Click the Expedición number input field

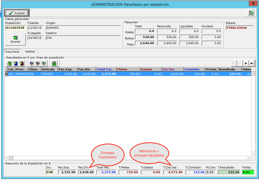click(x=15, y=28)
